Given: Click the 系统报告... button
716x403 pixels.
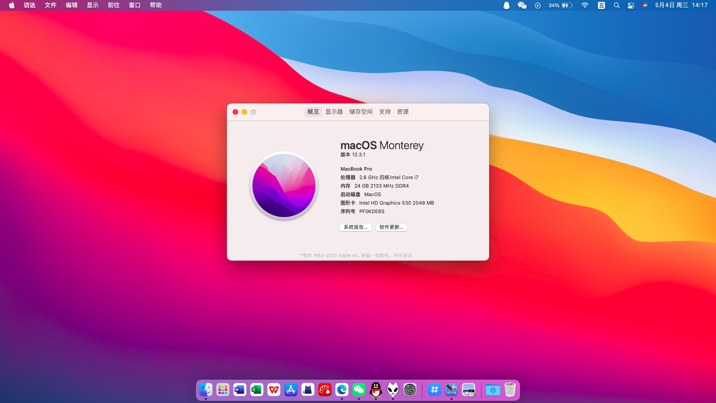Looking at the screenshot, I should pos(356,227).
